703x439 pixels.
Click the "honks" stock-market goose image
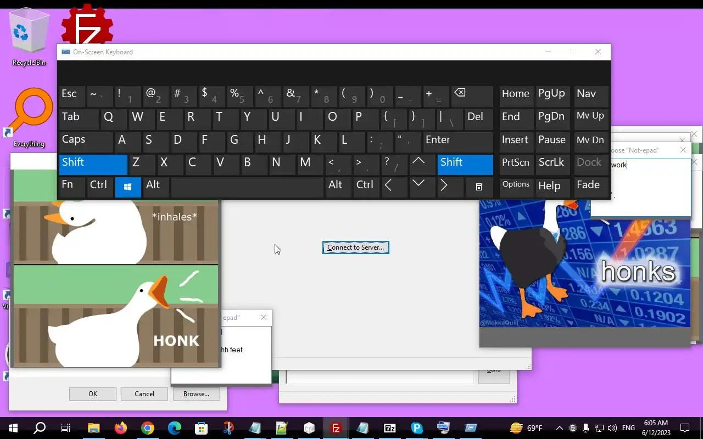[x=585, y=263]
